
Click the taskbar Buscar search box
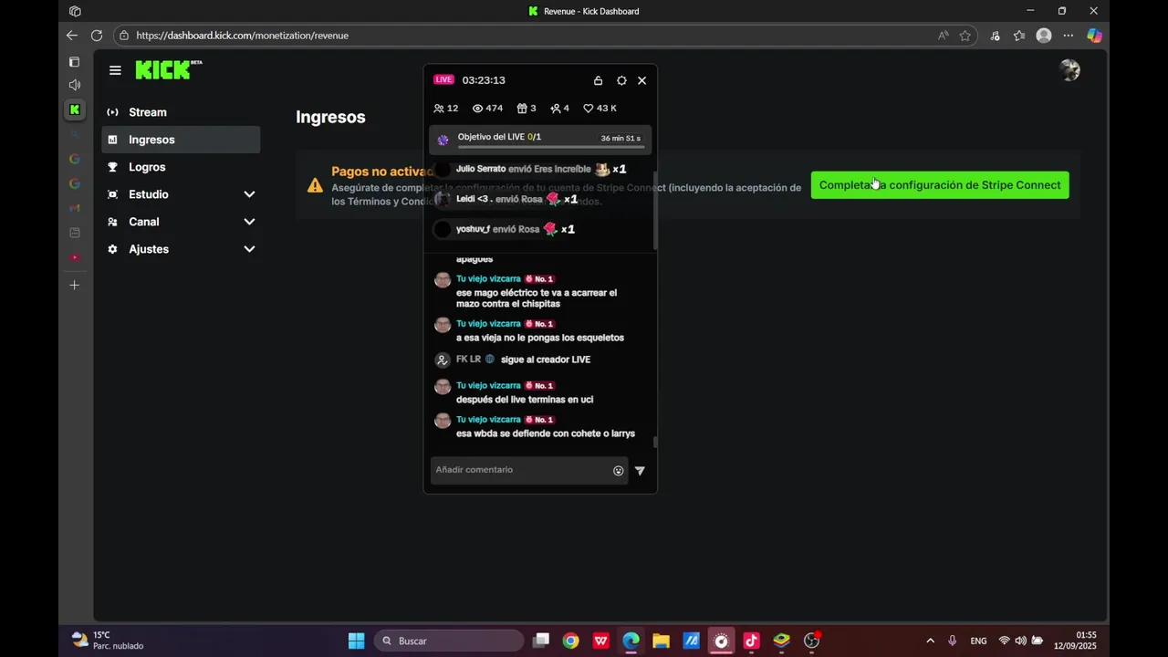pos(448,641)
